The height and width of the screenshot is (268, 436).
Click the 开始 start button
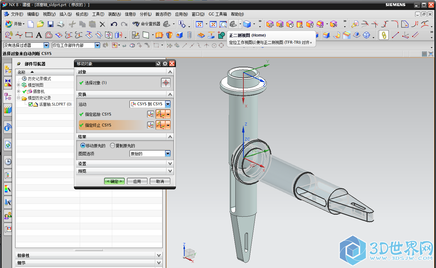[14, 24]
